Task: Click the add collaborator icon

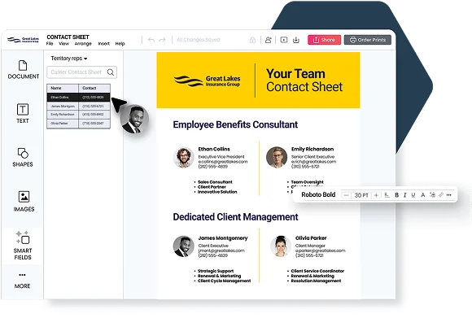Action: (x=268, y=40)
